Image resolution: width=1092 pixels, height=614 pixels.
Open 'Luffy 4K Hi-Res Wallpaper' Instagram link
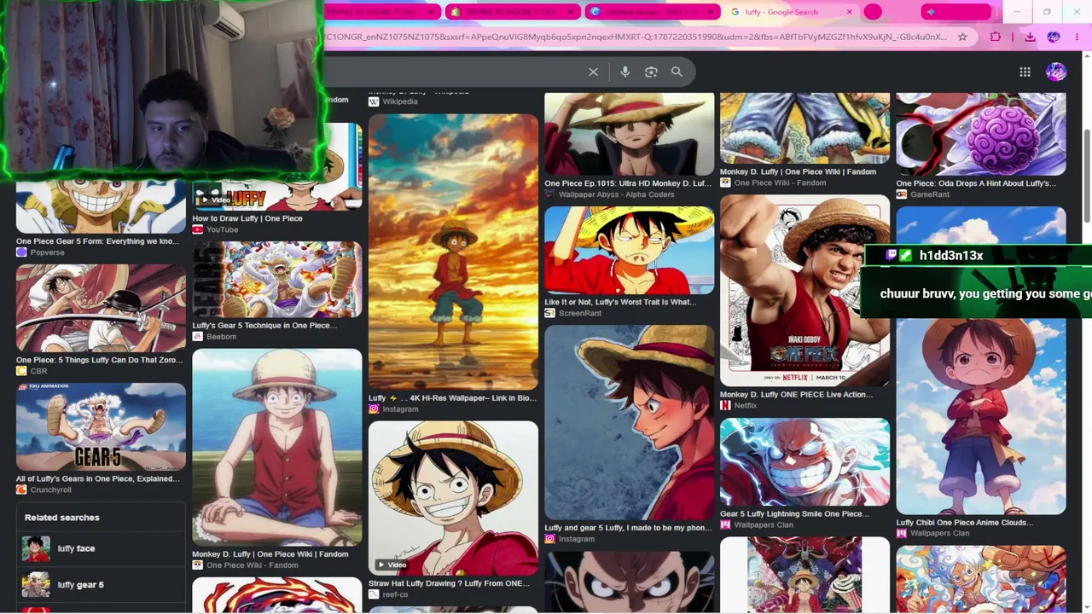452,398
